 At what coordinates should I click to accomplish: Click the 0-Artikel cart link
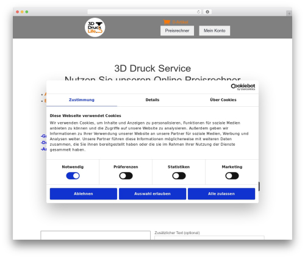[180, 22]
